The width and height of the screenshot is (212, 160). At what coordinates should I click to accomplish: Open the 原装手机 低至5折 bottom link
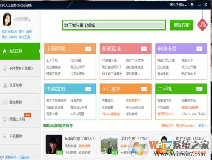click(18, 157)
